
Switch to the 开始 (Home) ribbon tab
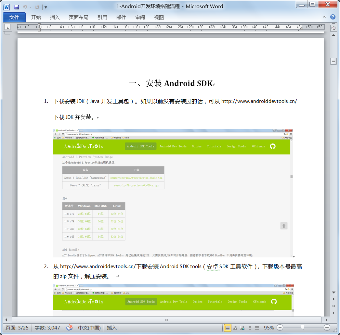pos(36,17)
